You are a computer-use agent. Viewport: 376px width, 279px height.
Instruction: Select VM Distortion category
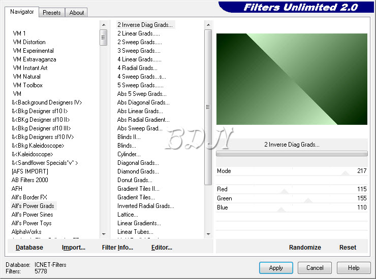point(29,42)
